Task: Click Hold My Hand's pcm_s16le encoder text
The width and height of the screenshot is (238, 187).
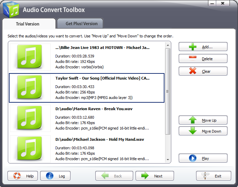Action: point(102,159)
